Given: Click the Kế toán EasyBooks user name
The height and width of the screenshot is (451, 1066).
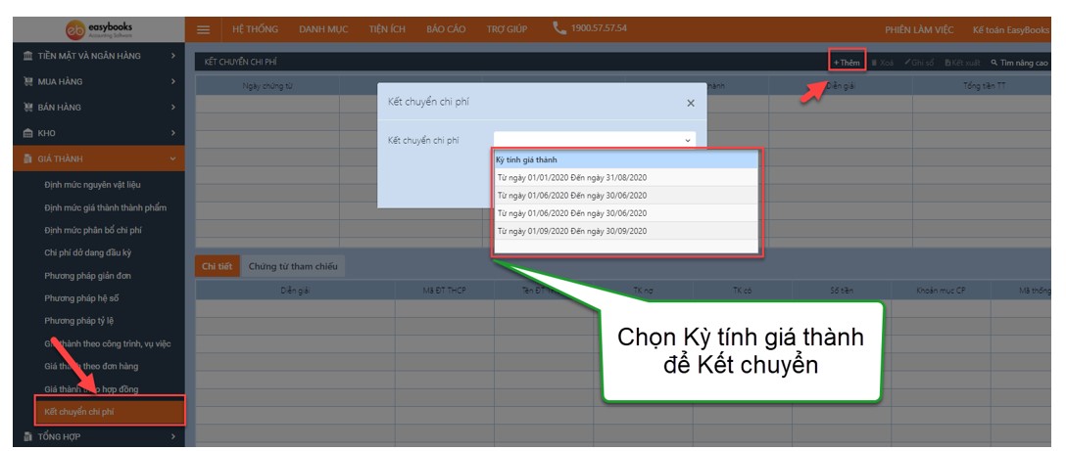Looking at the screenshot, I should (x=1011, y=30).
